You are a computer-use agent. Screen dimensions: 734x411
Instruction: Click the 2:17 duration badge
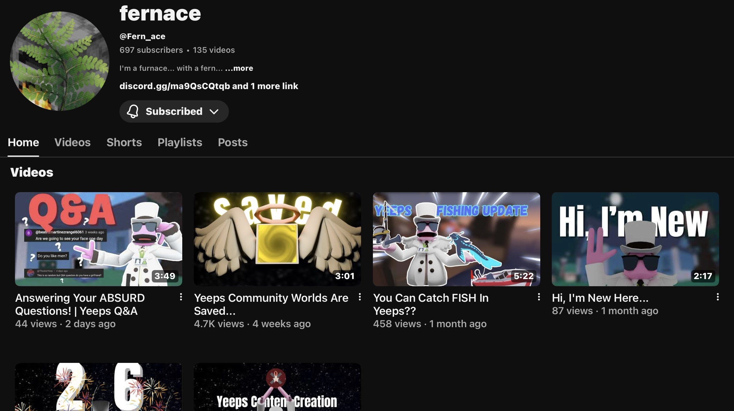(703, 276)
